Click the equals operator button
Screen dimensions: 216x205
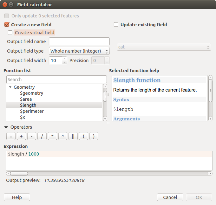pyautogui.click(x=10, y=136)
